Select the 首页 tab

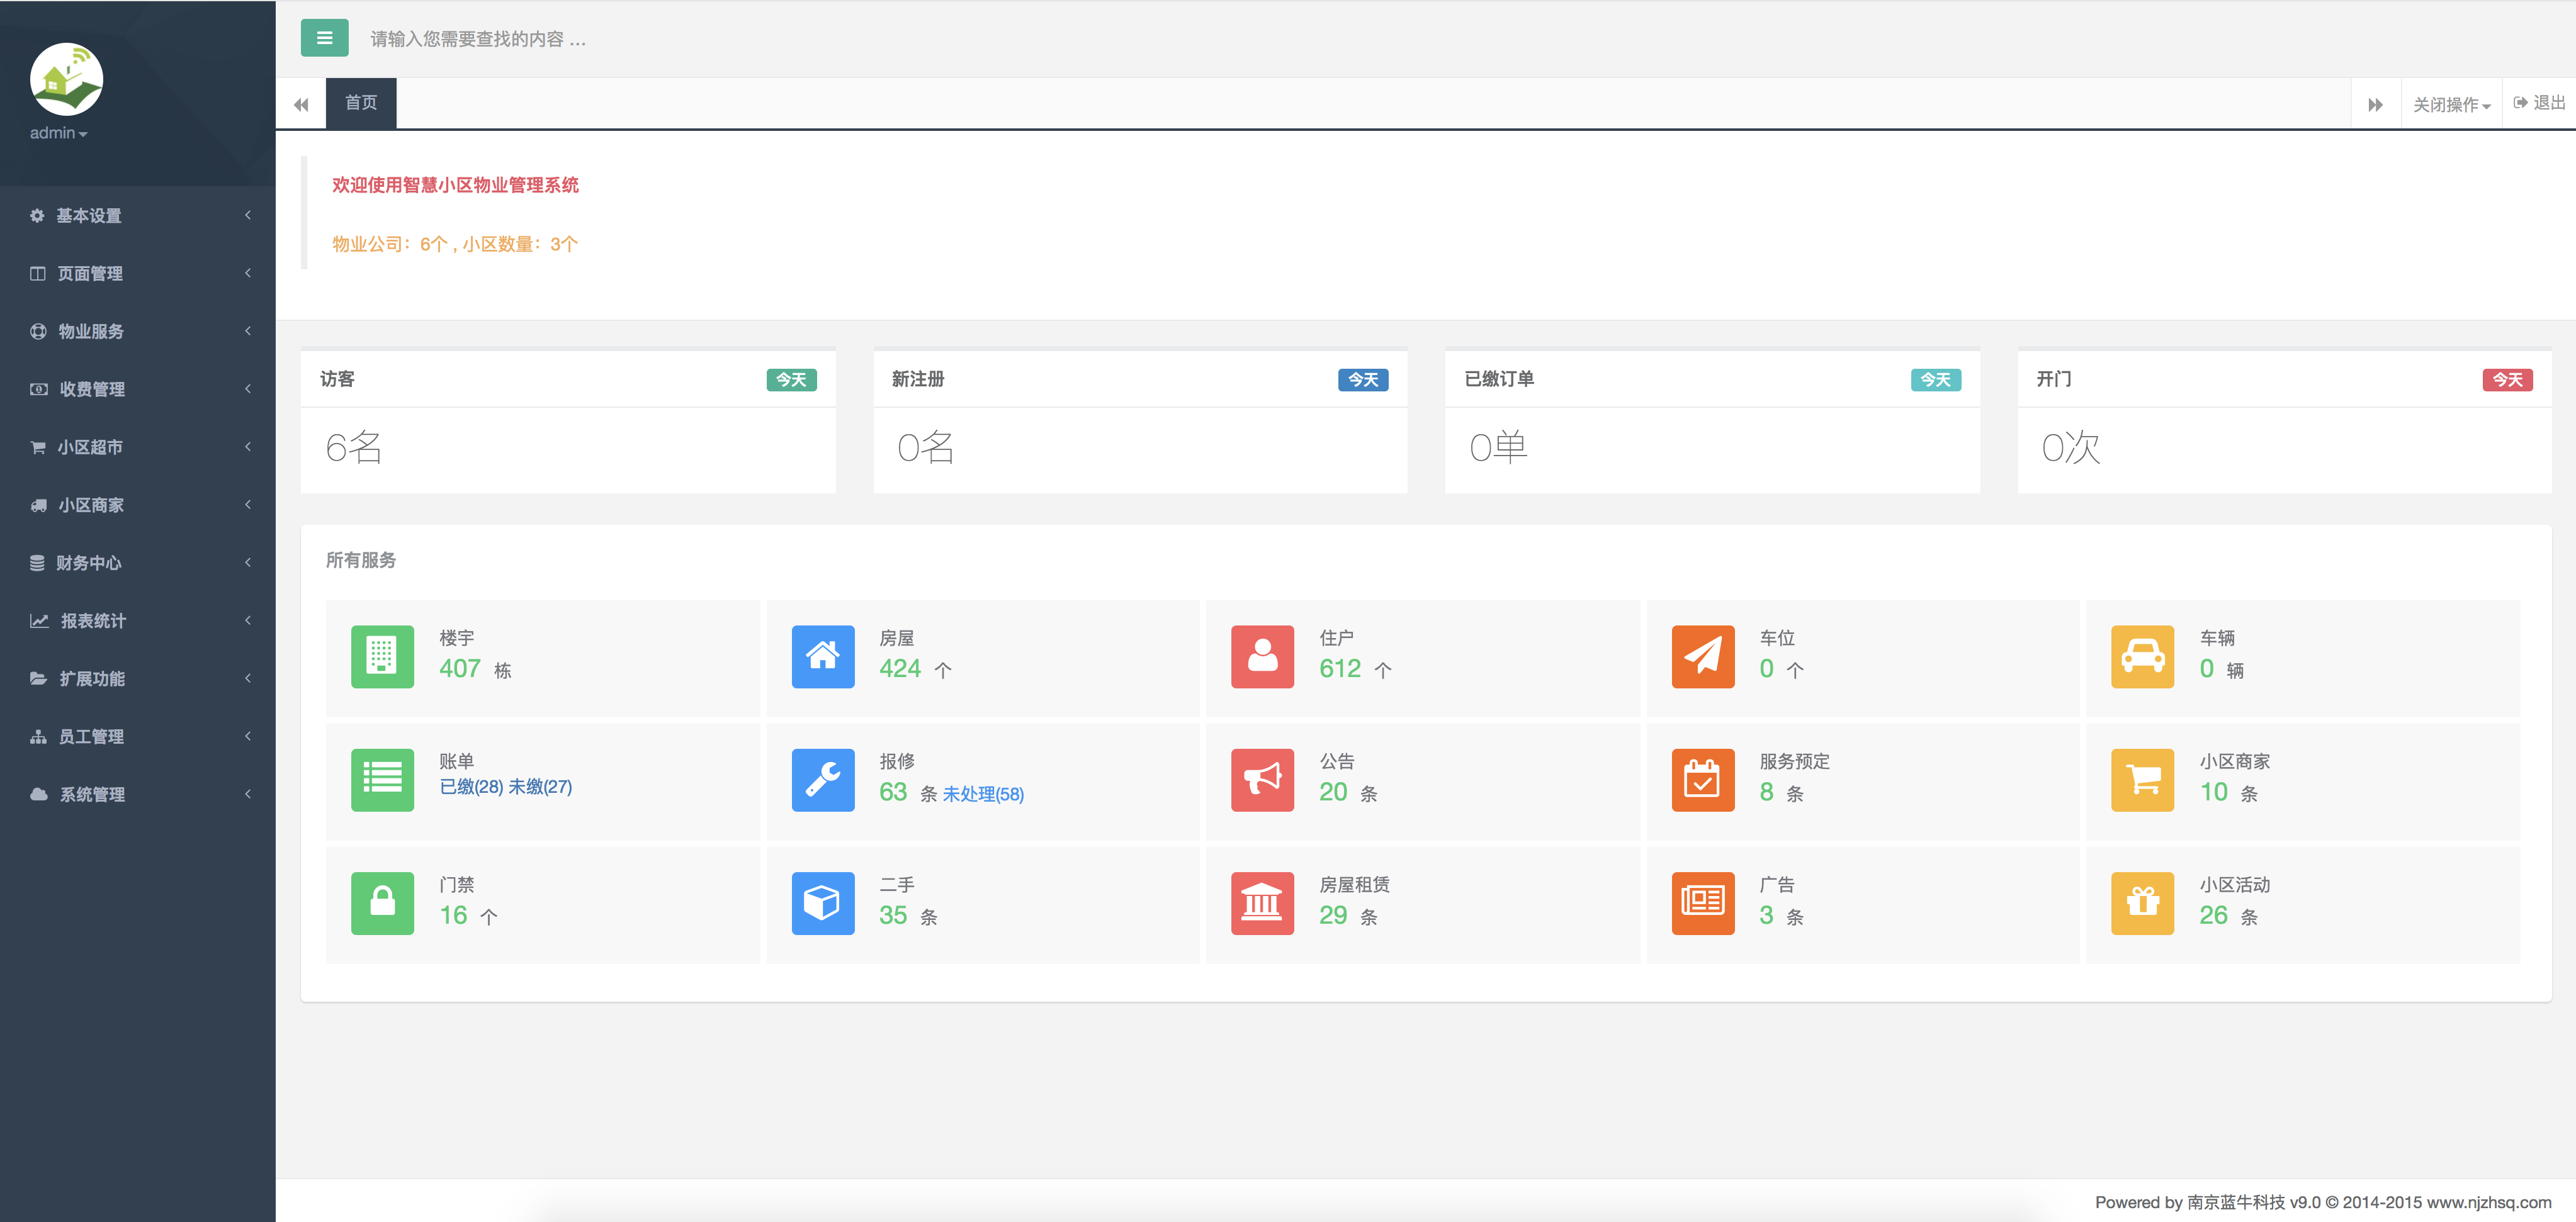coord(361,103)
